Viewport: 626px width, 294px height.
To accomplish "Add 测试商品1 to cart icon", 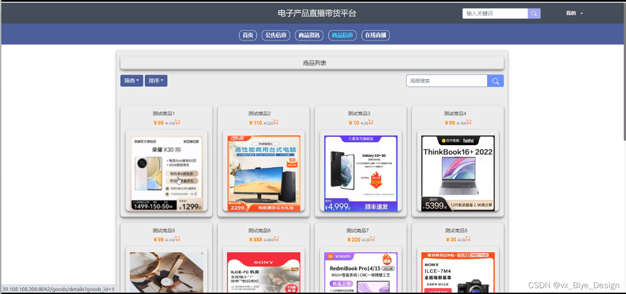I will tap(177, 123).
